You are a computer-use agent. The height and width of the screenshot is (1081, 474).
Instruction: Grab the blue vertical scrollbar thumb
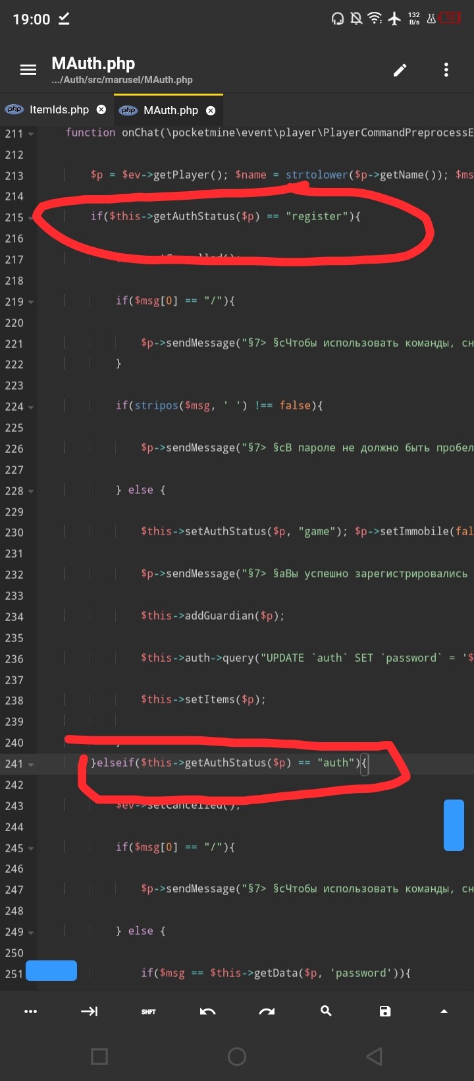pos(454,825)
